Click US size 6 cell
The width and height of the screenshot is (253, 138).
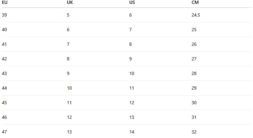130,15
